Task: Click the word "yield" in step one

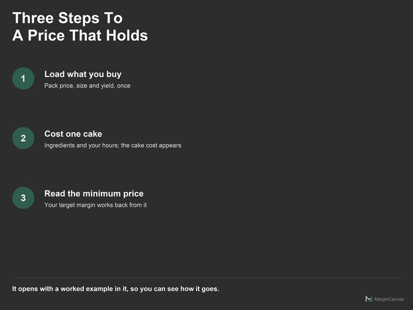Action: (108, 86)
